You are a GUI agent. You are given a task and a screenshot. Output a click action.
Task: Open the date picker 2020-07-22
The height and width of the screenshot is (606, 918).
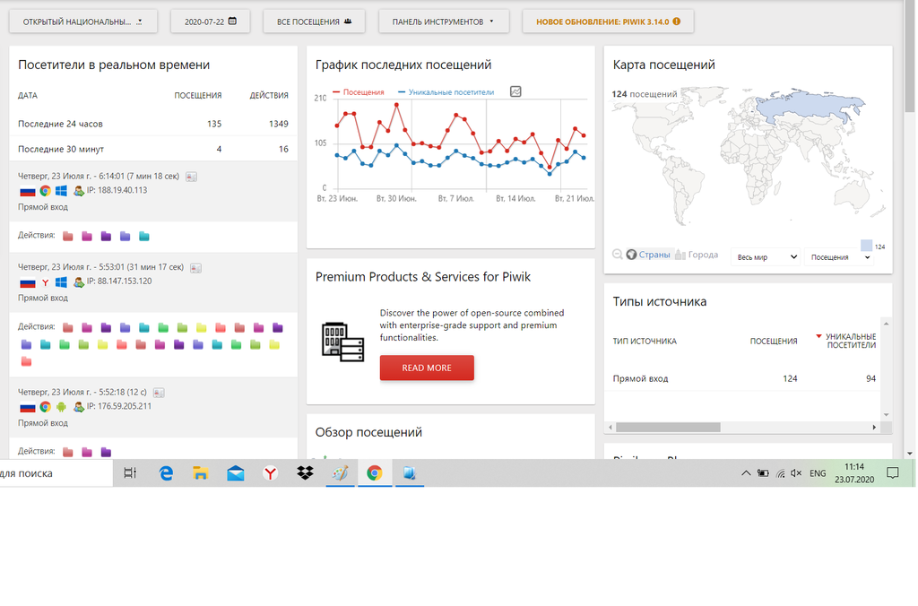point(210,22)
